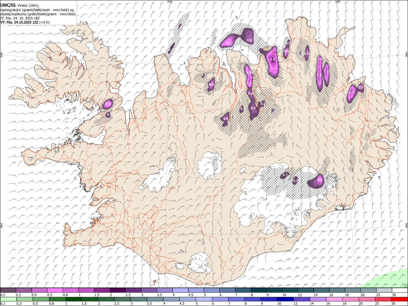Viewport: 408px width, 306px height.
Task: Select the upper scale swatch starting at 0.2
Action: tap(8, 290)
